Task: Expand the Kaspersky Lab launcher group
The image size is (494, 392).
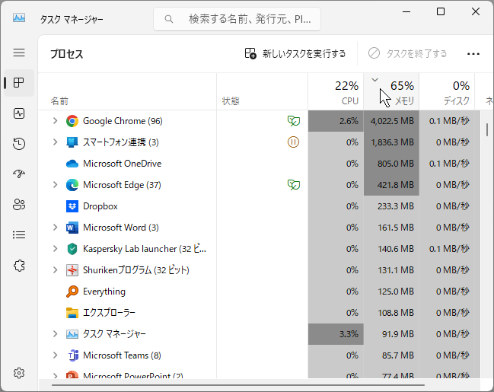Action: click(x=55, y=249)
